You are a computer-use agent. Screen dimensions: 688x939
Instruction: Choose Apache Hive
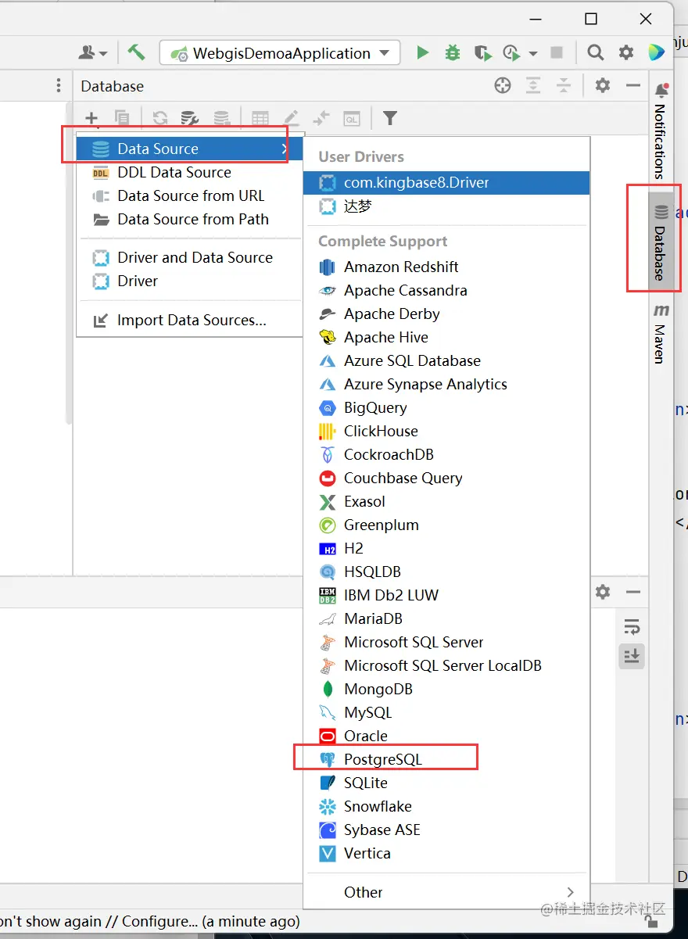click(x=446, y=337)
